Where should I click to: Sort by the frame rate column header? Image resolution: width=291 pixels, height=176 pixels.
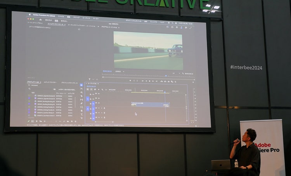pyautogui.click(x=61, y=93)
